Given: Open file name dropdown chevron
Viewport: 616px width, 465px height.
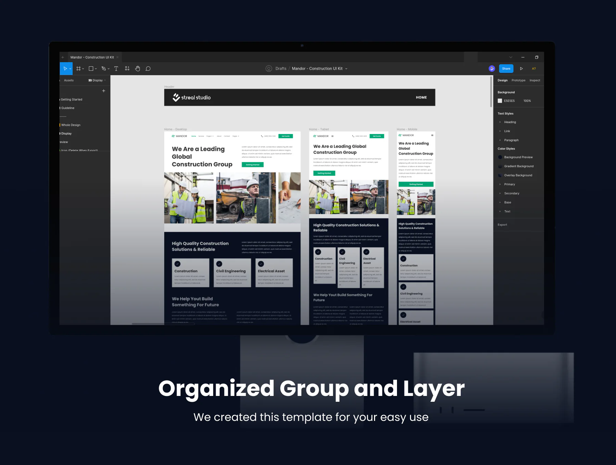Looking at the screenshot, I should 346,69.
